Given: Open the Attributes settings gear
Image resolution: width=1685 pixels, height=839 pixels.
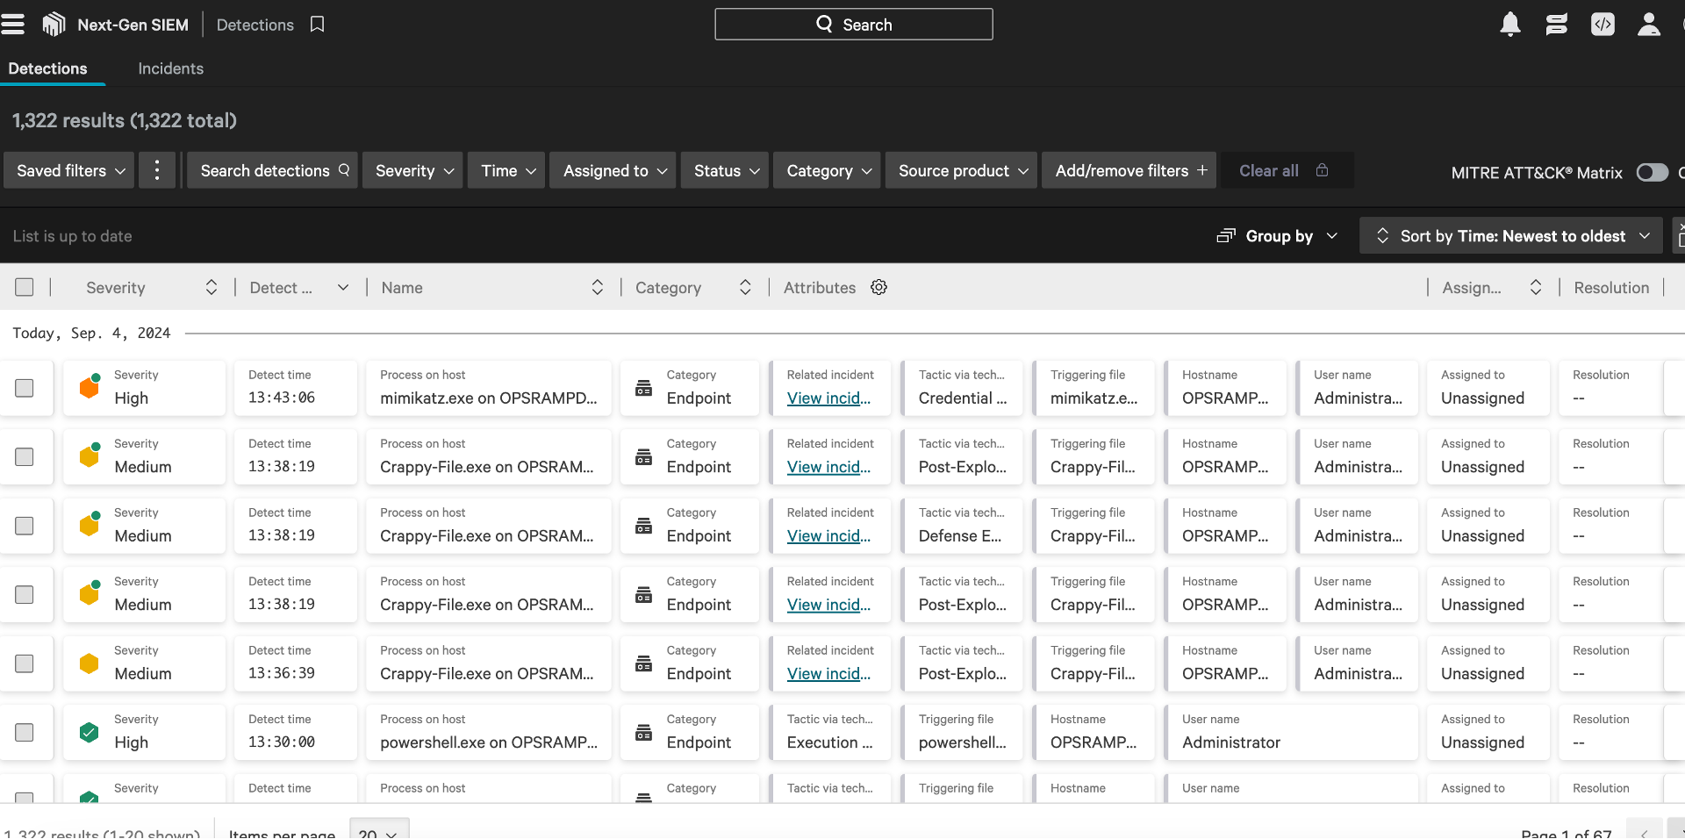Looking at the screenshot, I should click(x=878, y=287).
